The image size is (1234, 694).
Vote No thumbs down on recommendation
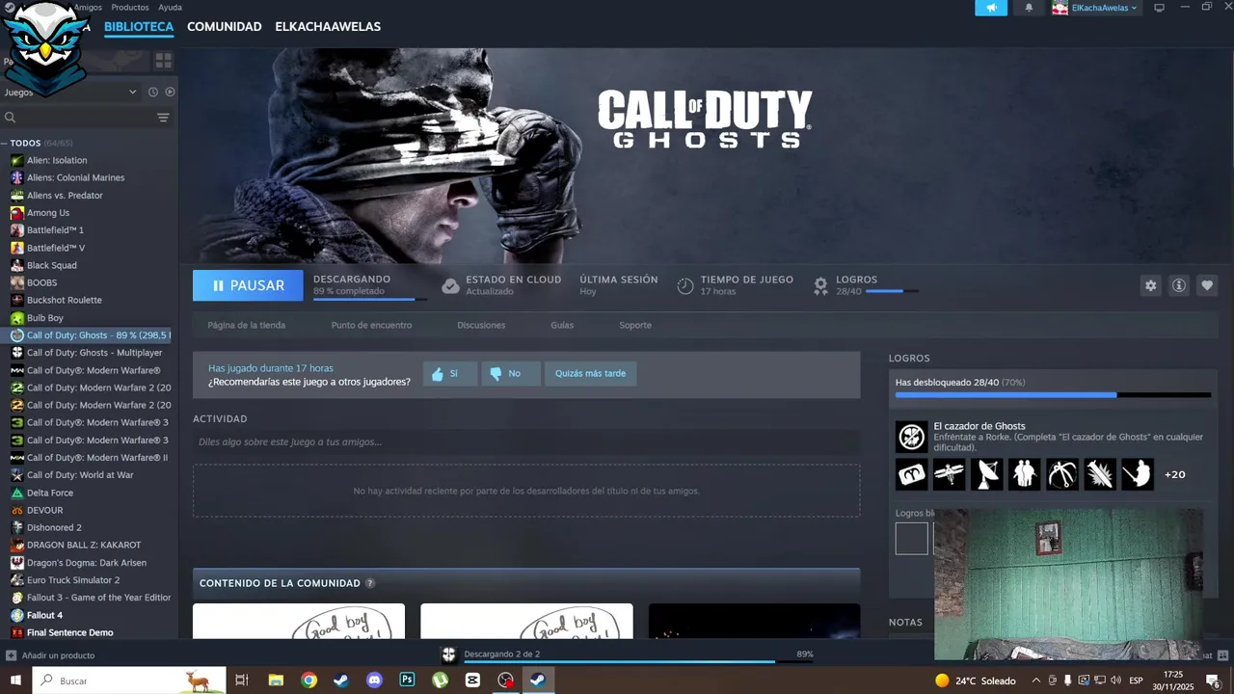click(x=510, y=374)
